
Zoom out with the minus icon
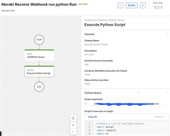click(73, 131)
